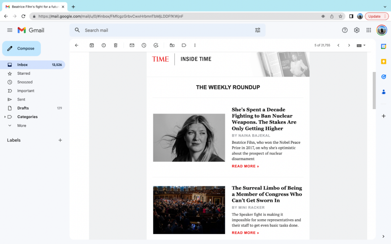Select the Beatrice Fihn browser tab
Screen dimensions: 391x244
[x=35, y=7]
